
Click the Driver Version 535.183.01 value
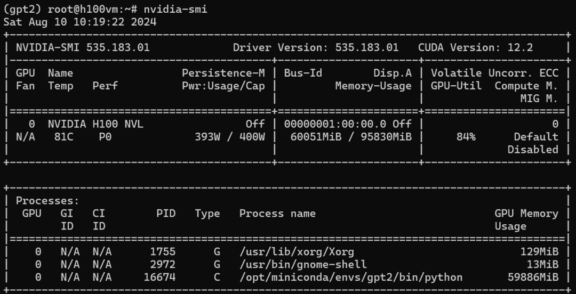(x=366, y=47)
